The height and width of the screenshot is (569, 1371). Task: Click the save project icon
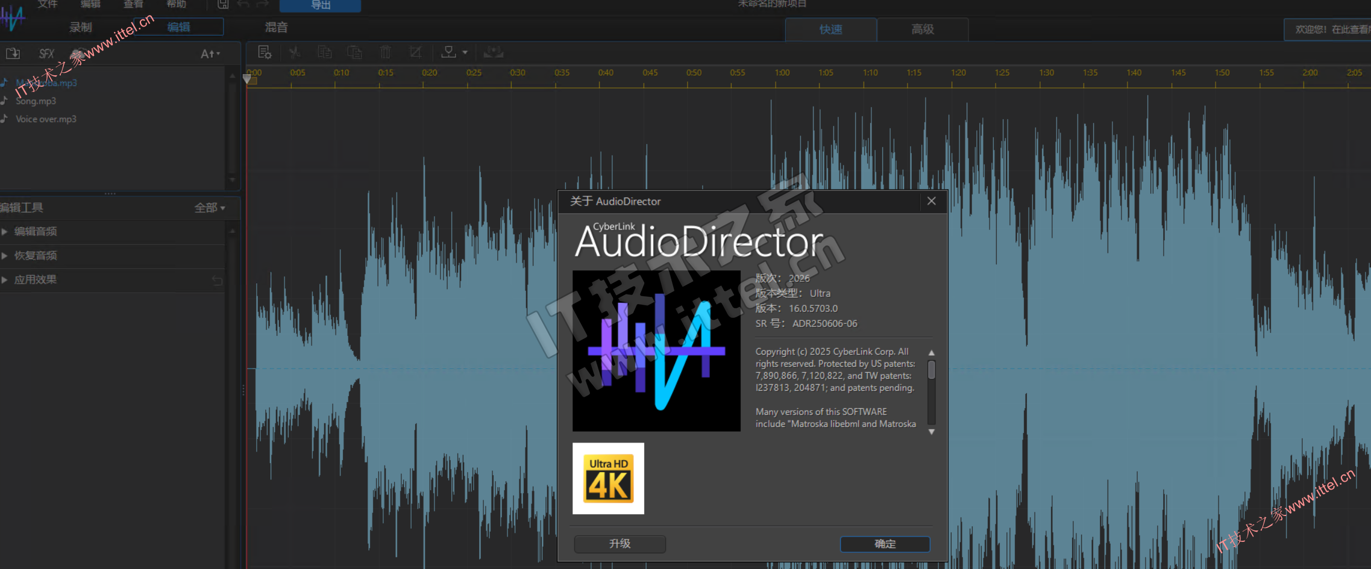click(x=223, y=5)
